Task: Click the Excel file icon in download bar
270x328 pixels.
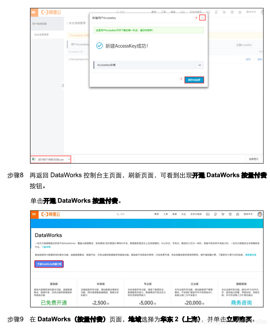Action: tap(34, 159)
